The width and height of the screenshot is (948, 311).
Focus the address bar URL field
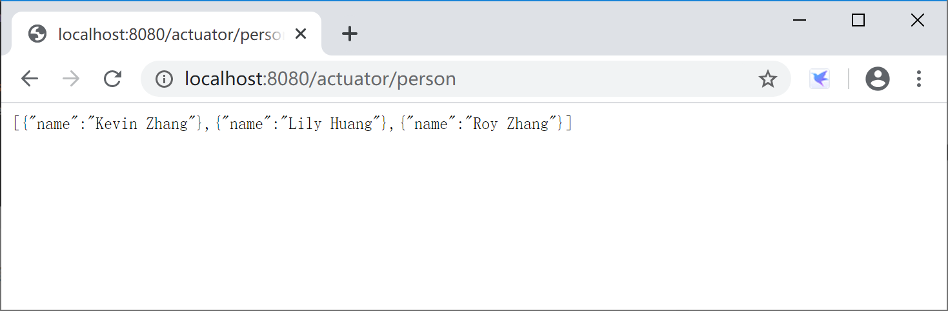pyautogui.click(x=452, y=79)
